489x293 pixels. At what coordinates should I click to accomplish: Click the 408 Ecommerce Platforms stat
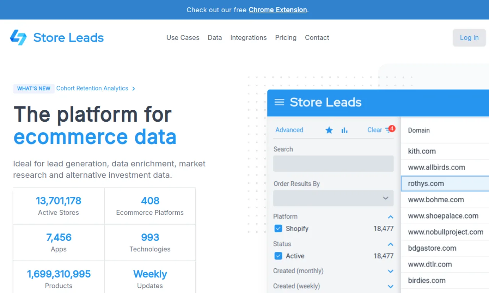150,206
